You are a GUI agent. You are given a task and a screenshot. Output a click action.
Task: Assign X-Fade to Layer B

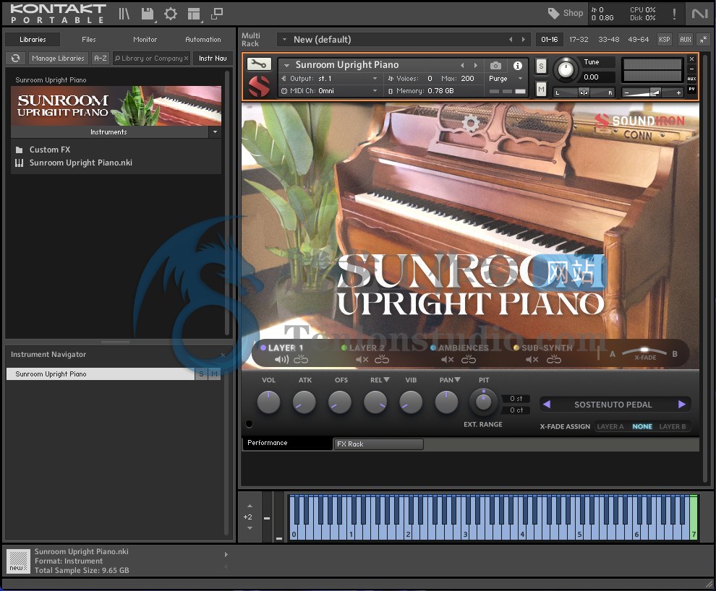tap(672, 426)
